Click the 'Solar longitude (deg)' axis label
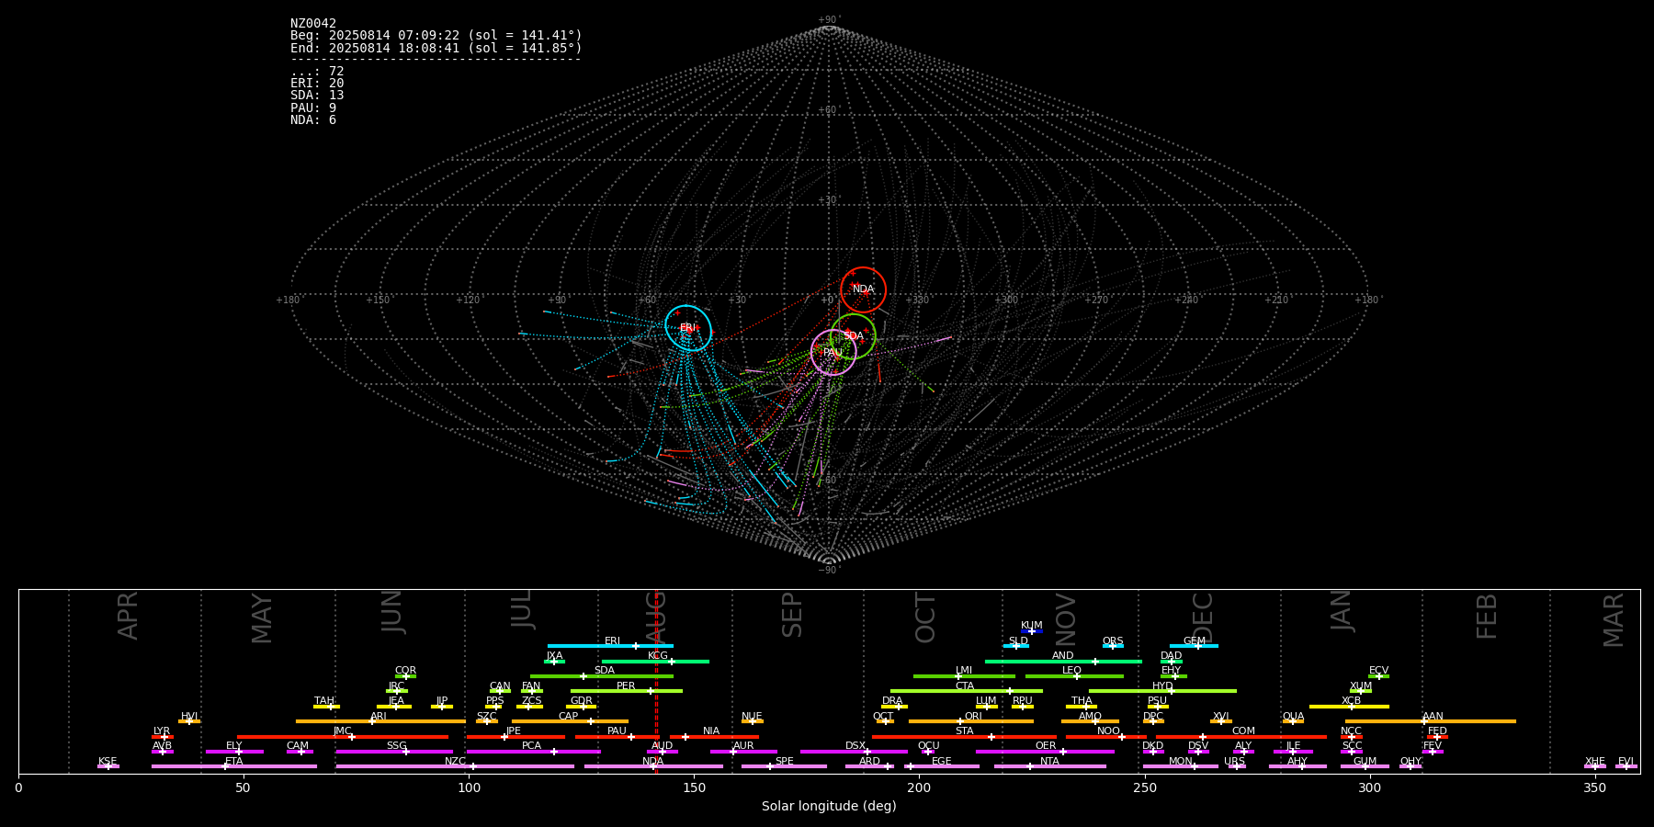 829,807
